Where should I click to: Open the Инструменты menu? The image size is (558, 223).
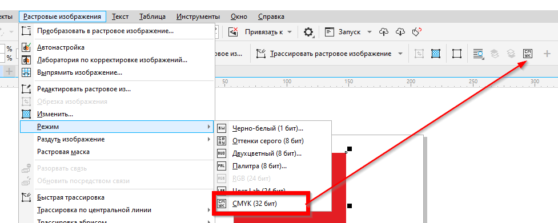(198, 17)
